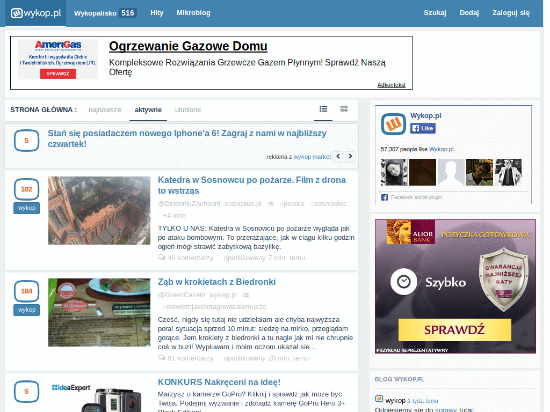Click the S badge beside KONKURS entry
Viewport: 550px width, 412px height.
coord(27,392)
